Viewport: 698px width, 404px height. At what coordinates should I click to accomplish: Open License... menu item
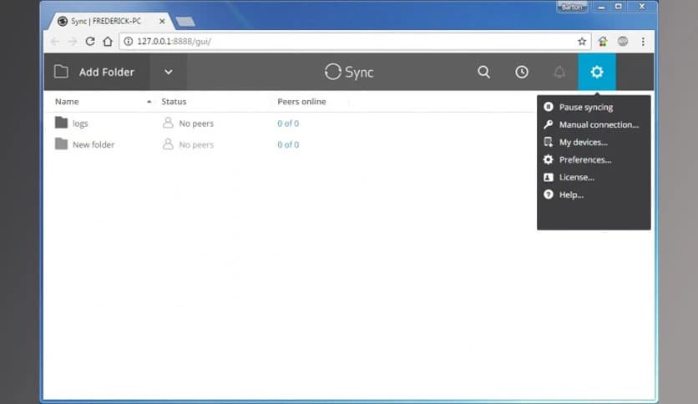point(594,177)
